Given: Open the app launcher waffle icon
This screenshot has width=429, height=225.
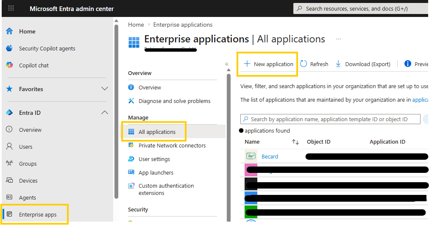Looking at the screenshot, I should [11, 8].
